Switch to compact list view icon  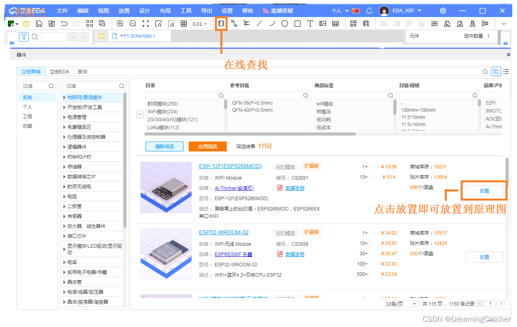point(506,71)
